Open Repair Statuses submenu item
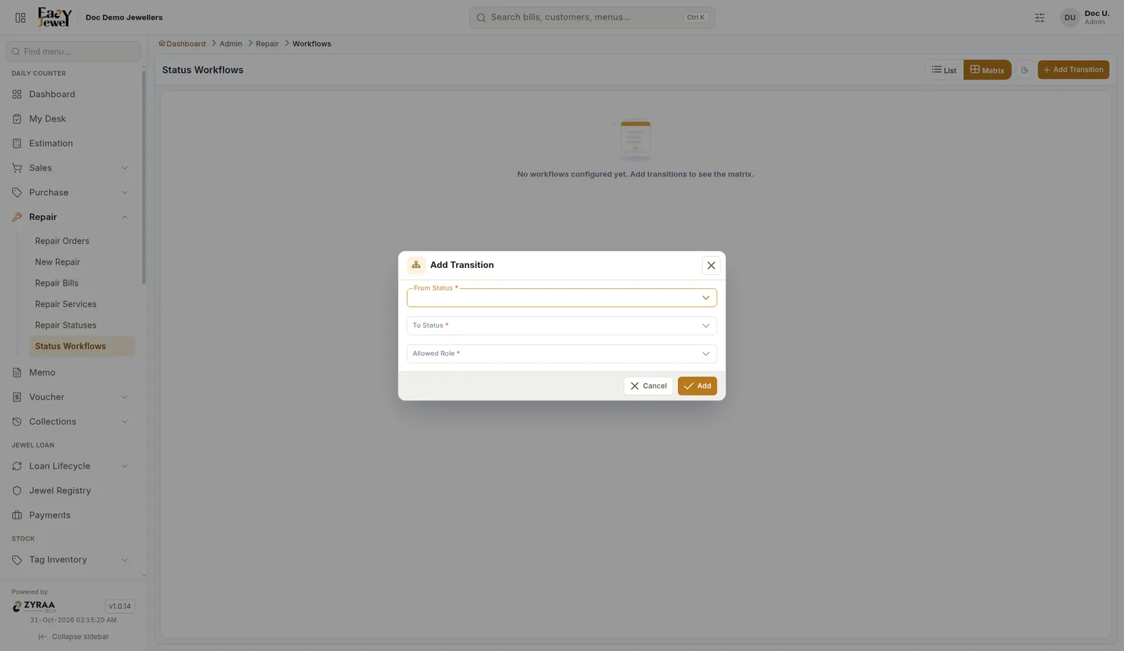The height and width of the screenshot is (651, 1124). (81, 325)
